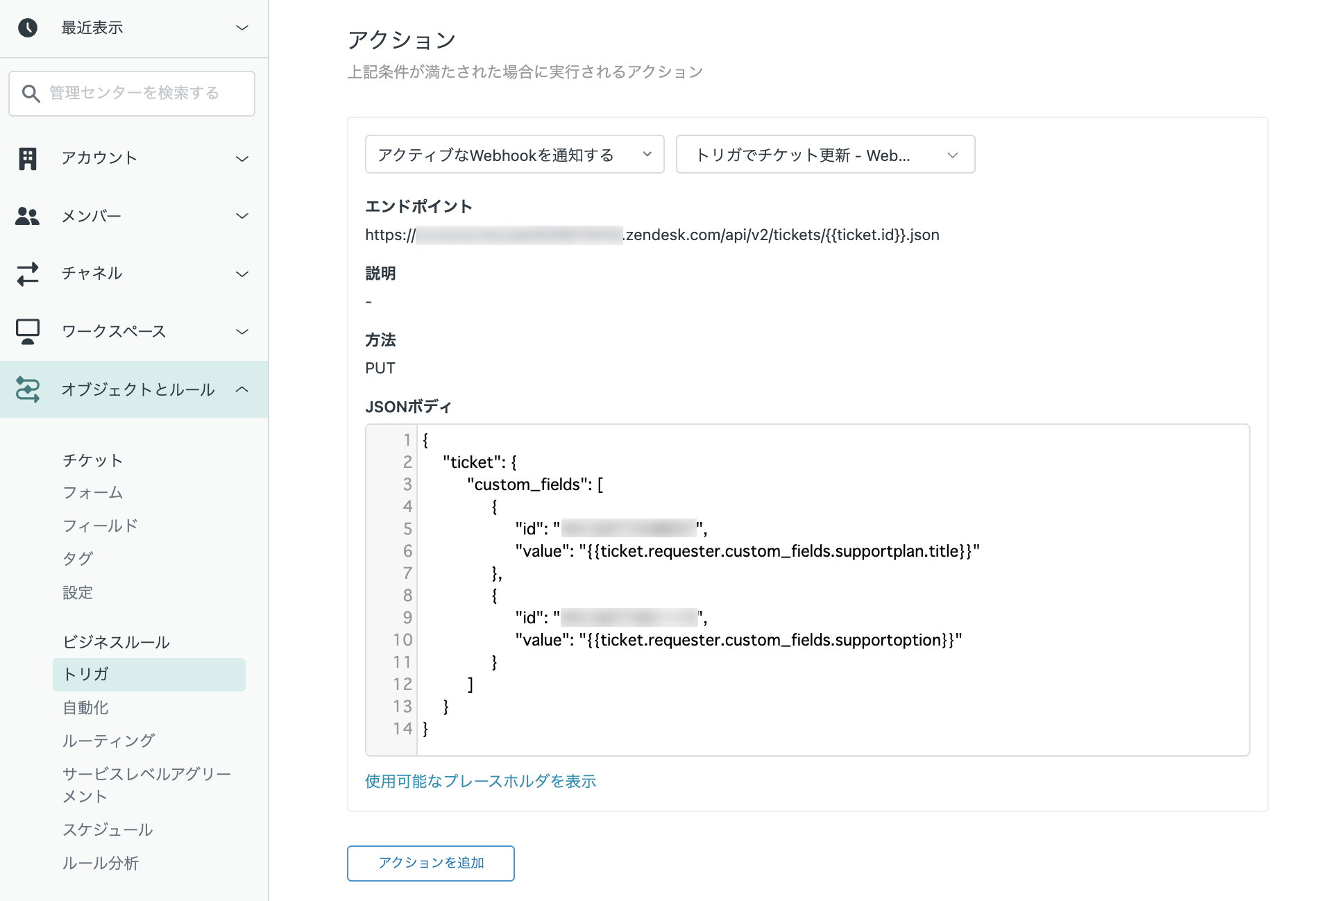The image size is (1331, 901).
Task: Open タグ in the sidebar
Action: 78,559
